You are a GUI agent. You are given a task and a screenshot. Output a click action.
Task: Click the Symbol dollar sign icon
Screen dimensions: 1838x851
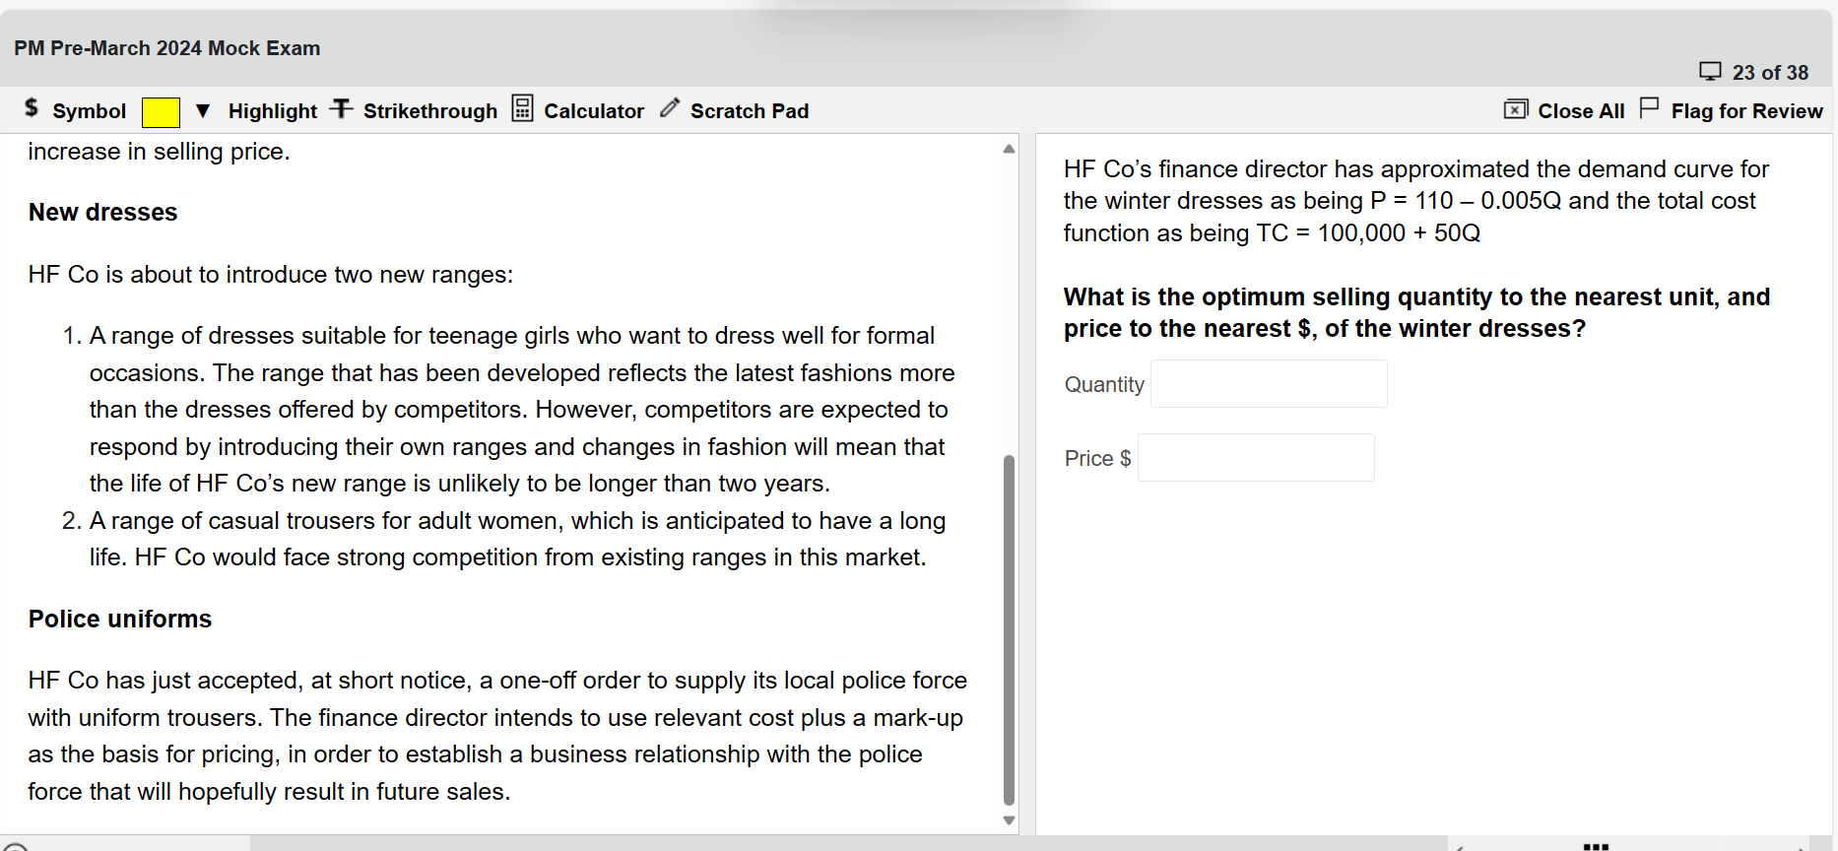(32, 108)
